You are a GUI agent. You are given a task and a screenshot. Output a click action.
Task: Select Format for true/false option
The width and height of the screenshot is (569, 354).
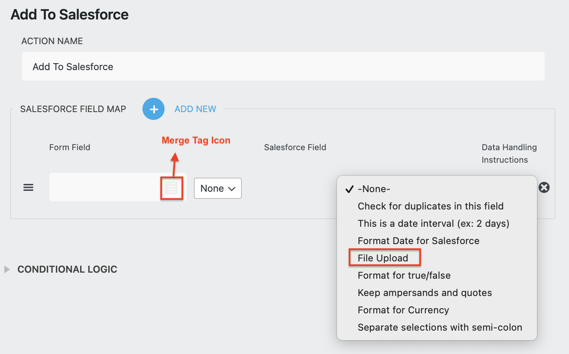tap(404, 275)
